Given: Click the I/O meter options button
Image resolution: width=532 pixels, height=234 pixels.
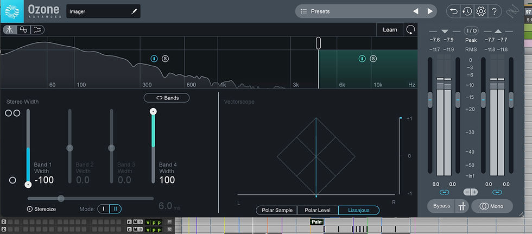Looking at the screenshot, I should [471, 30].
